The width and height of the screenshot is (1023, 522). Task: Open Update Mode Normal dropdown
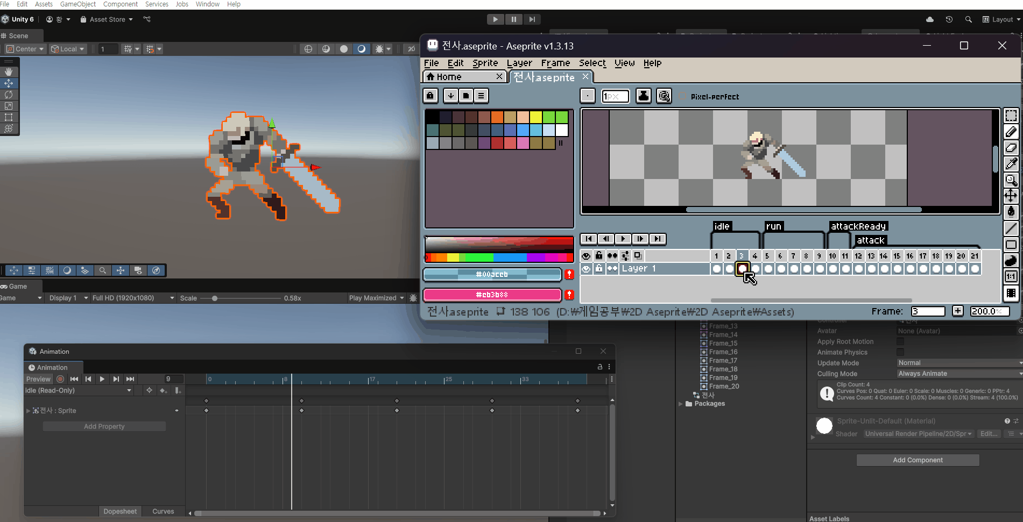coord(959,363)
